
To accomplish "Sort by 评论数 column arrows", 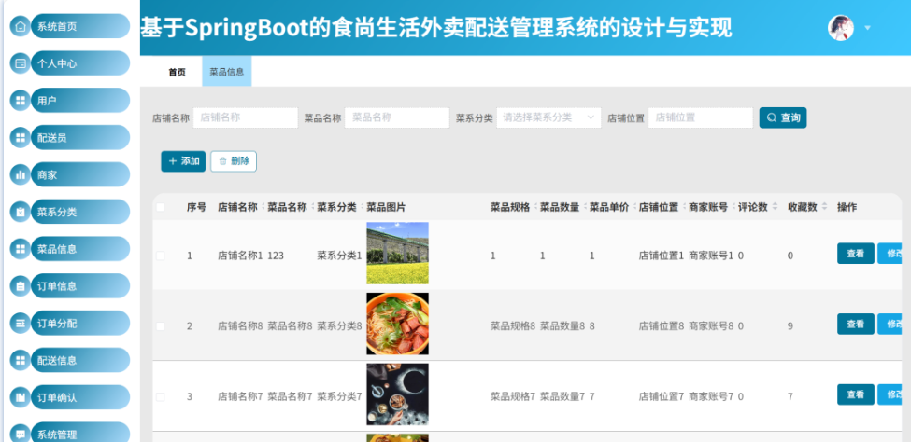I will 775,207.
